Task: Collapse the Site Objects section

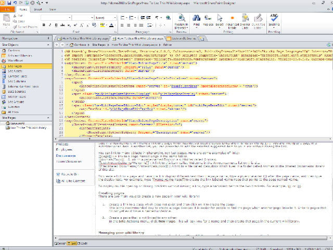Action: [x=48, y=45]
